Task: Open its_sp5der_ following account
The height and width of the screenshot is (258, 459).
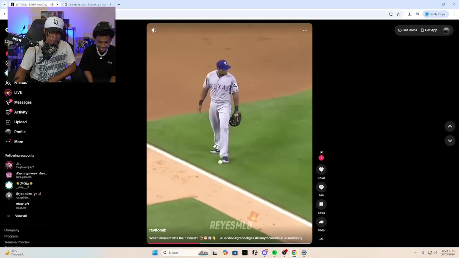Action: (24, 195)
